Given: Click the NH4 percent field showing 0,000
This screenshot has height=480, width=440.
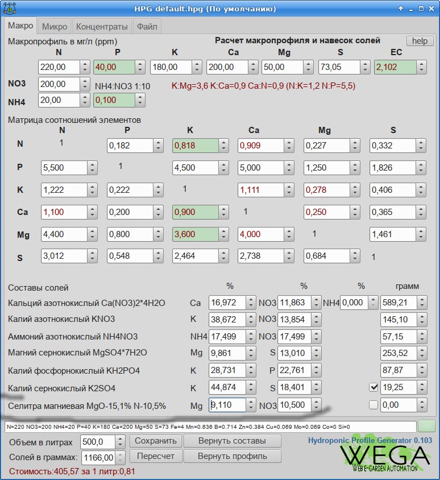Looking at the screenshot, I should click(x=354, y=303).
